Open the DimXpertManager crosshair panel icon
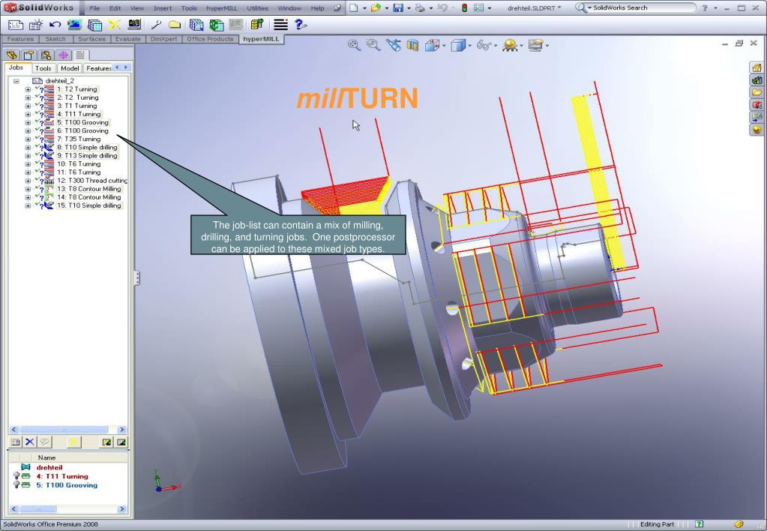The width and height of the screenshot is (767, 531). coord(63,55)
